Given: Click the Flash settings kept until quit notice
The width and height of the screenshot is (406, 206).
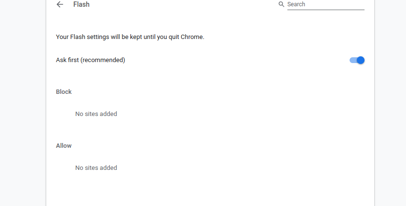Looking at the screenshot, I should tap(130, 37).
